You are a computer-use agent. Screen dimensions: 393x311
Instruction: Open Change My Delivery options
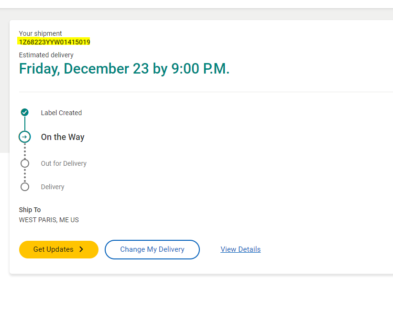[x=152, y=249]
